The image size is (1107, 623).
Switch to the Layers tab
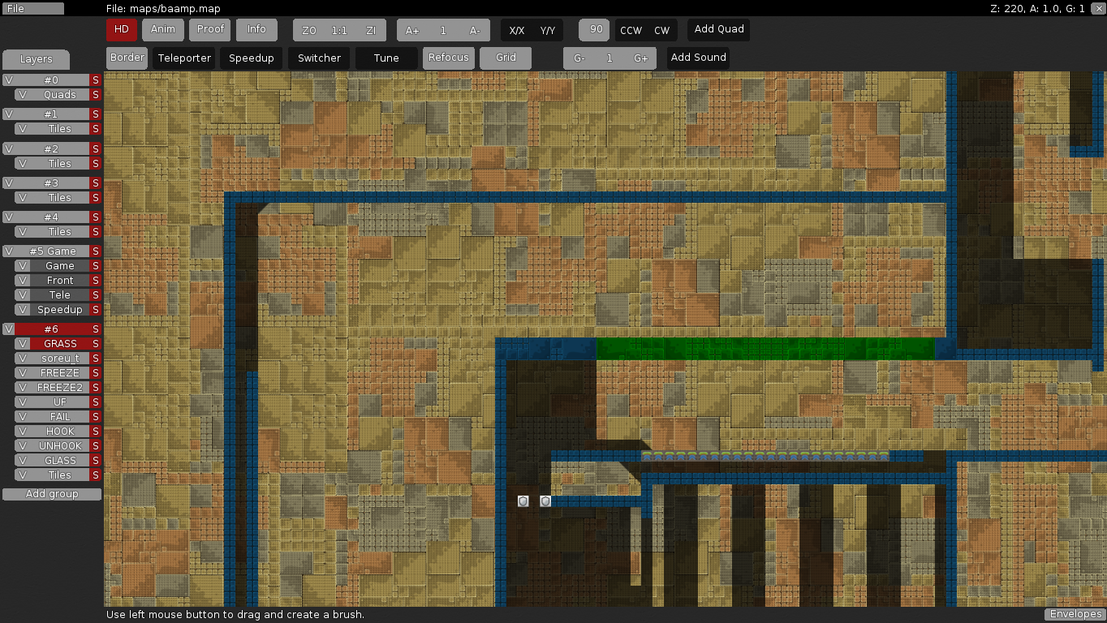click(x=36, y=59)
